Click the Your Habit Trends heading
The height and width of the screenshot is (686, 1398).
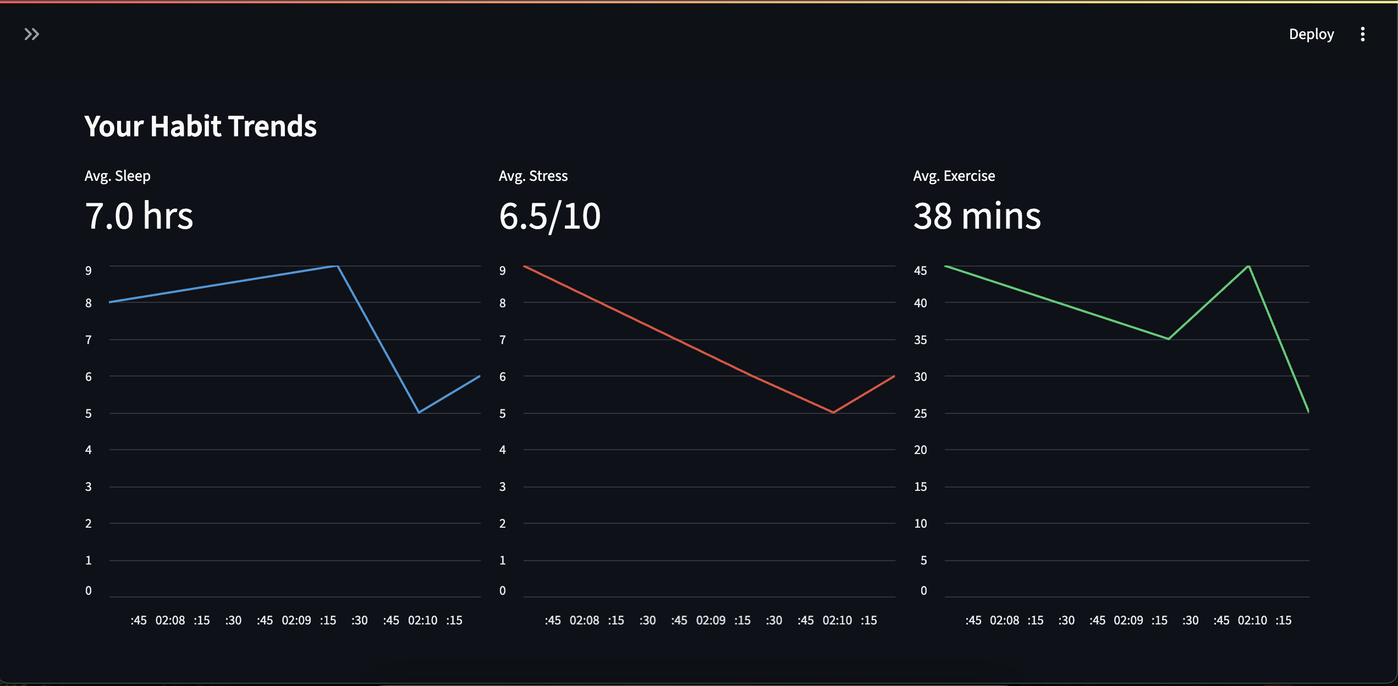200,126
